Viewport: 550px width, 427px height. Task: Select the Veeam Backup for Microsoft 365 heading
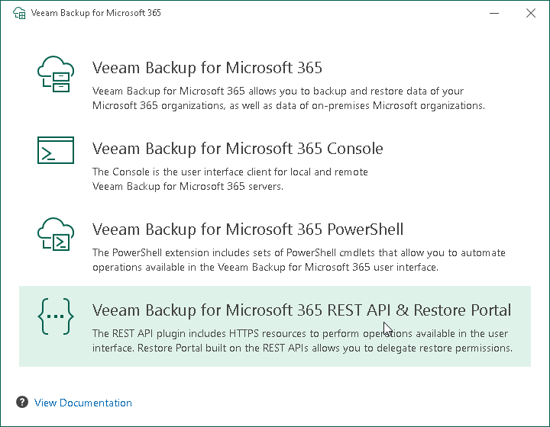pyautogui.click(x=207, y=68)
